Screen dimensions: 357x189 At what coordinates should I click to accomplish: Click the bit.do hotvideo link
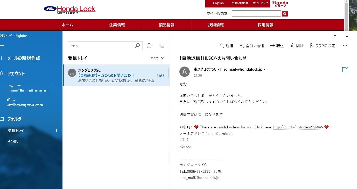click(298, 127)
